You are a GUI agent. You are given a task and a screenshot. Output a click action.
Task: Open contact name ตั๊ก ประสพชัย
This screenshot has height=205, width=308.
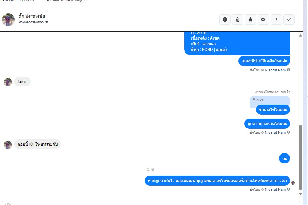click(x=31, y=16)
